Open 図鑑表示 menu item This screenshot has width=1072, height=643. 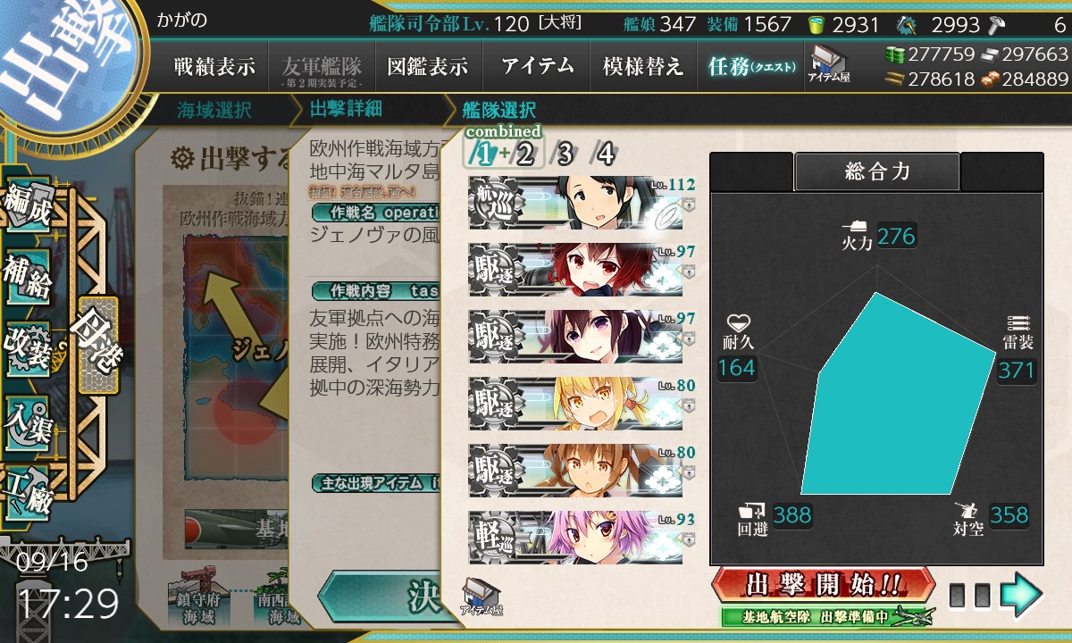[428, 66]
